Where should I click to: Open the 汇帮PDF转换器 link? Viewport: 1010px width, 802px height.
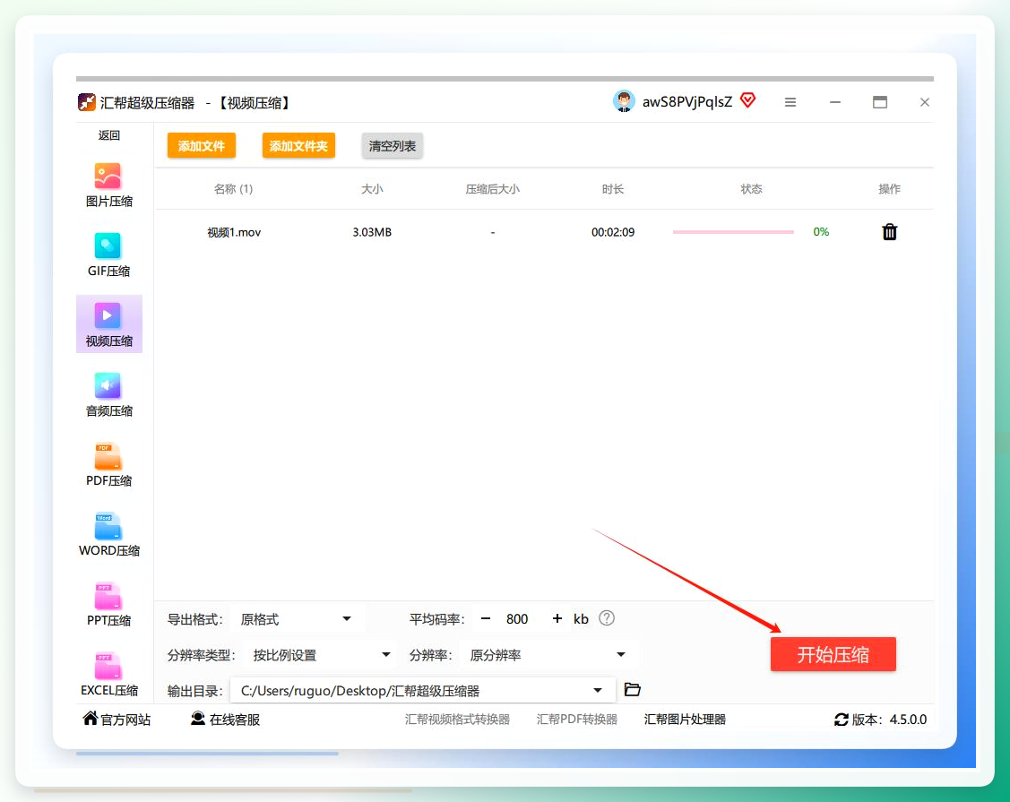pos(577,720)
